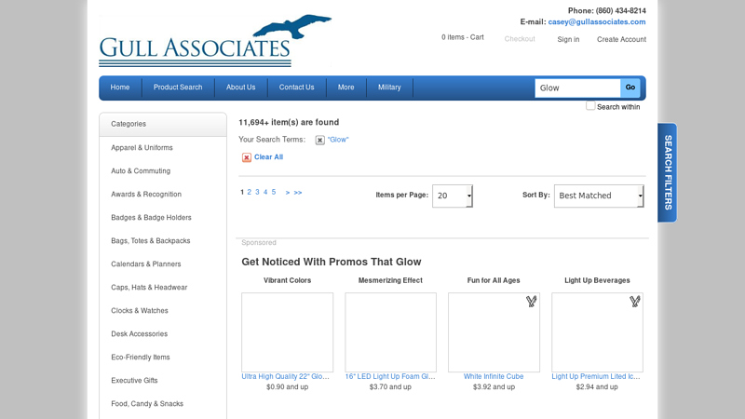Open the Military navigation tab
Viewport: 745px width, 419px height.
[389, 88]
